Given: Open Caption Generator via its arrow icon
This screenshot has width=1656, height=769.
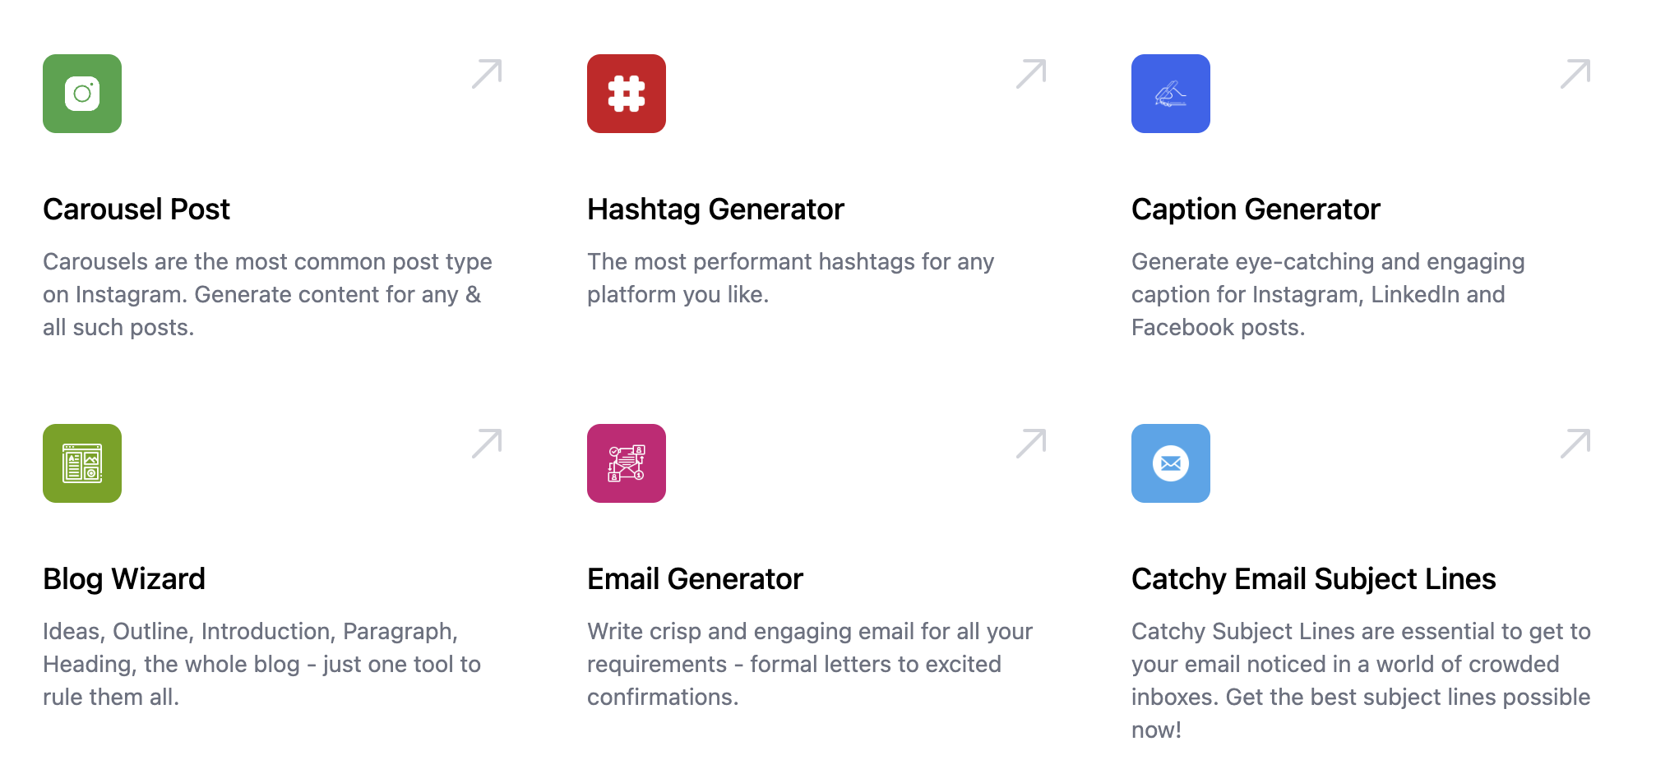Looking at the screenshot, I should pyautogui.click(x=1575, y=74).
